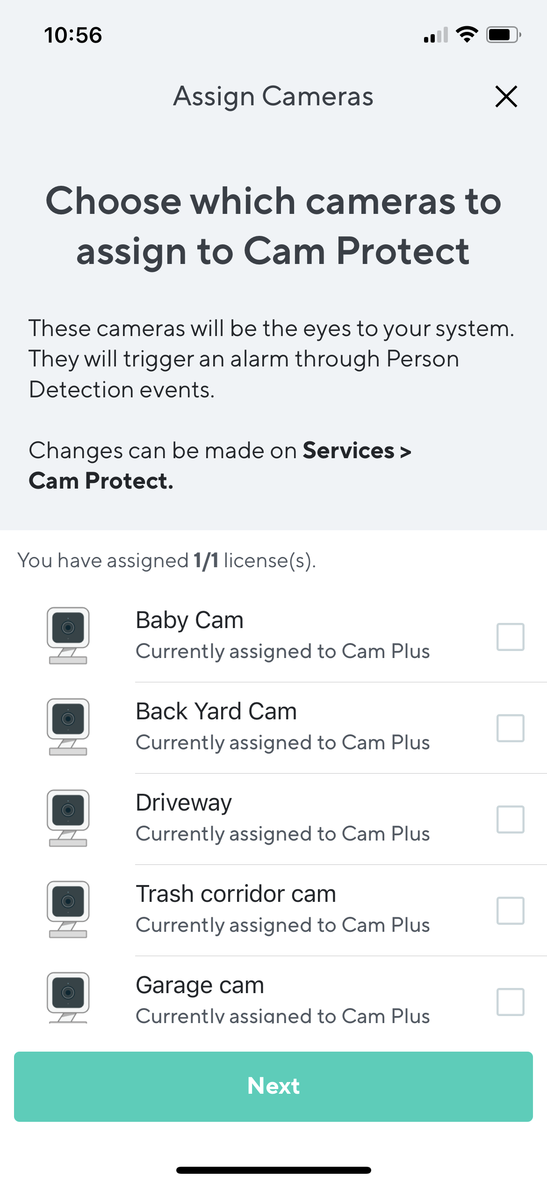The width and height of the screenshot is (547, 1185).
Task: Enable the Trash corridor cam checkbox
Action: (510, 910)
